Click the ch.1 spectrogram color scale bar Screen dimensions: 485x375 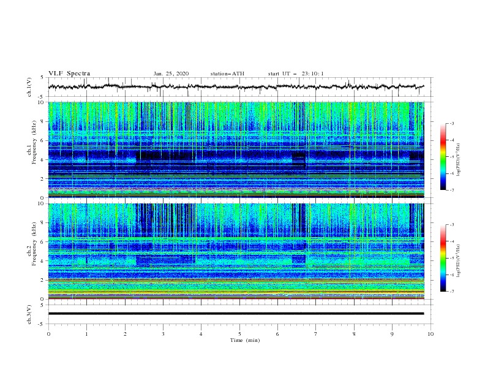pos(443,157)
